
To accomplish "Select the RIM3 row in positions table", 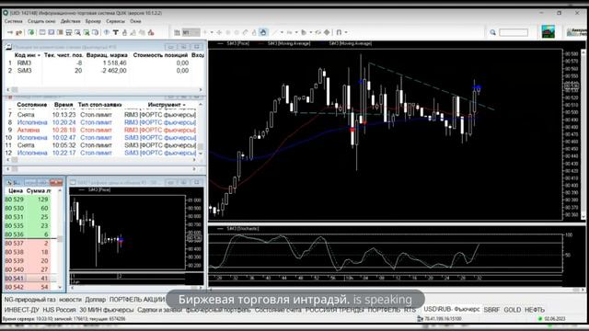I will (104, 63).
